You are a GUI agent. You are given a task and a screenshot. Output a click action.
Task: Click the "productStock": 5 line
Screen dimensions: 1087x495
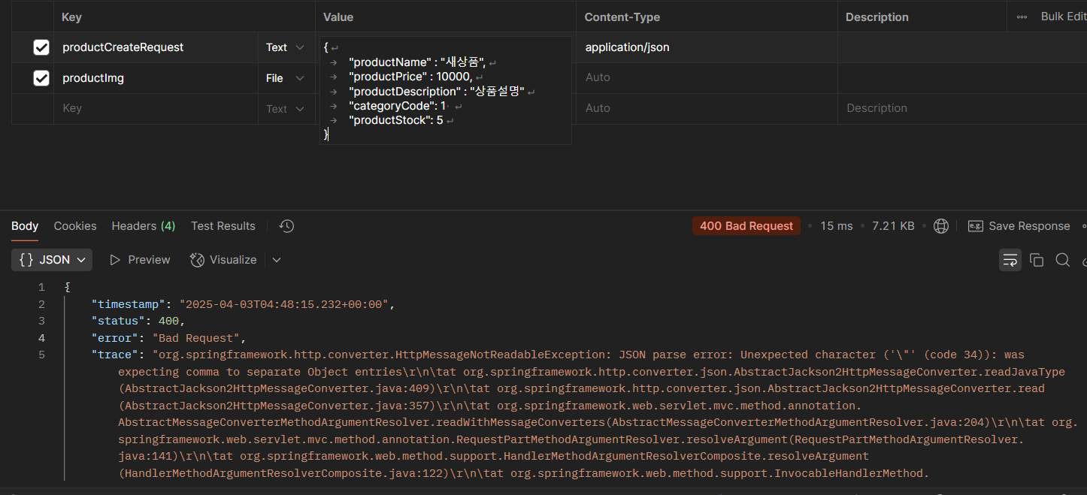tap(396, 120)
